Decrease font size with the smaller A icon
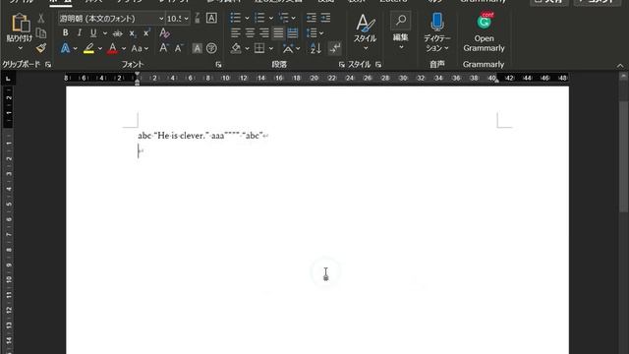 pyautogui.click(x=179, y=48)
